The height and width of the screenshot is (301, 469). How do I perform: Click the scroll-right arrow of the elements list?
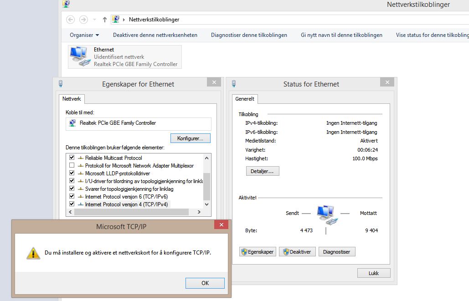coord(199,212)
